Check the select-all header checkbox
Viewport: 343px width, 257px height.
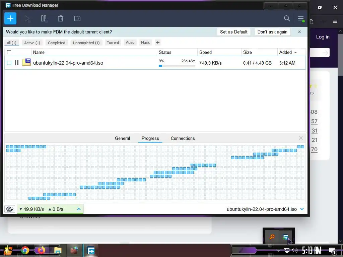9,52
